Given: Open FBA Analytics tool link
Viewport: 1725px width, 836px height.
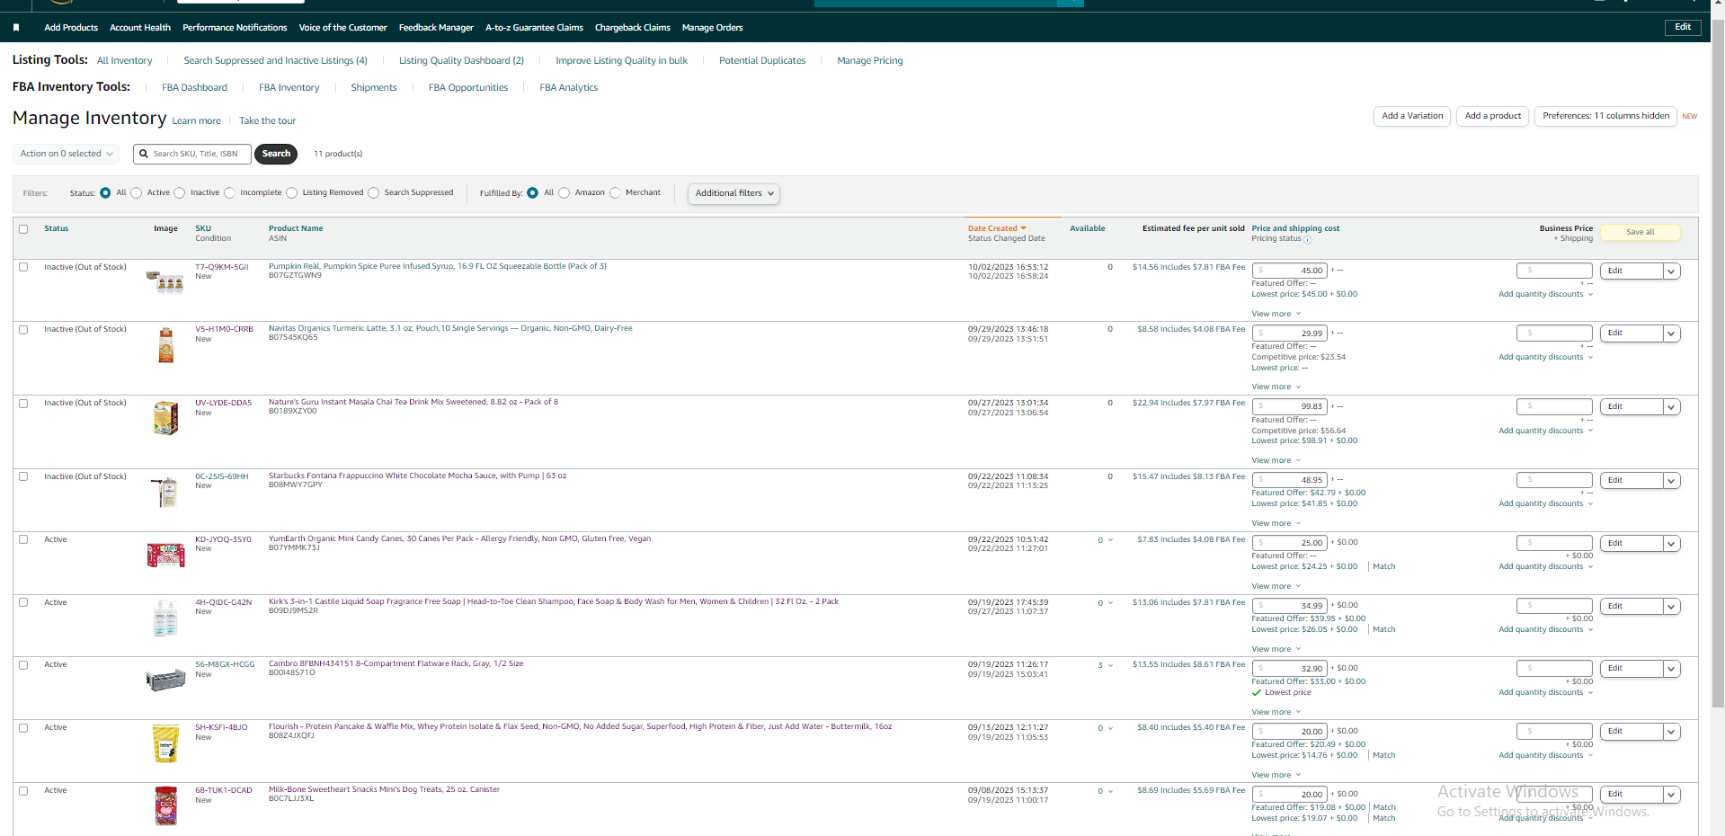Looking at the screenshot, I should click(568, 88).
